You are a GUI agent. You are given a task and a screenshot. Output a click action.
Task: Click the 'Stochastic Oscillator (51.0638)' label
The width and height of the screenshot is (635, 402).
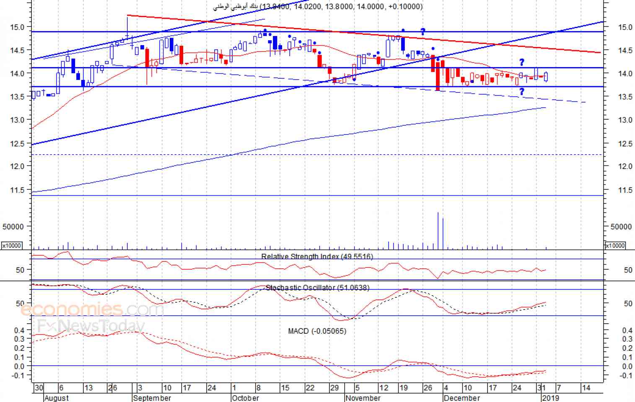tap(318, 288)
